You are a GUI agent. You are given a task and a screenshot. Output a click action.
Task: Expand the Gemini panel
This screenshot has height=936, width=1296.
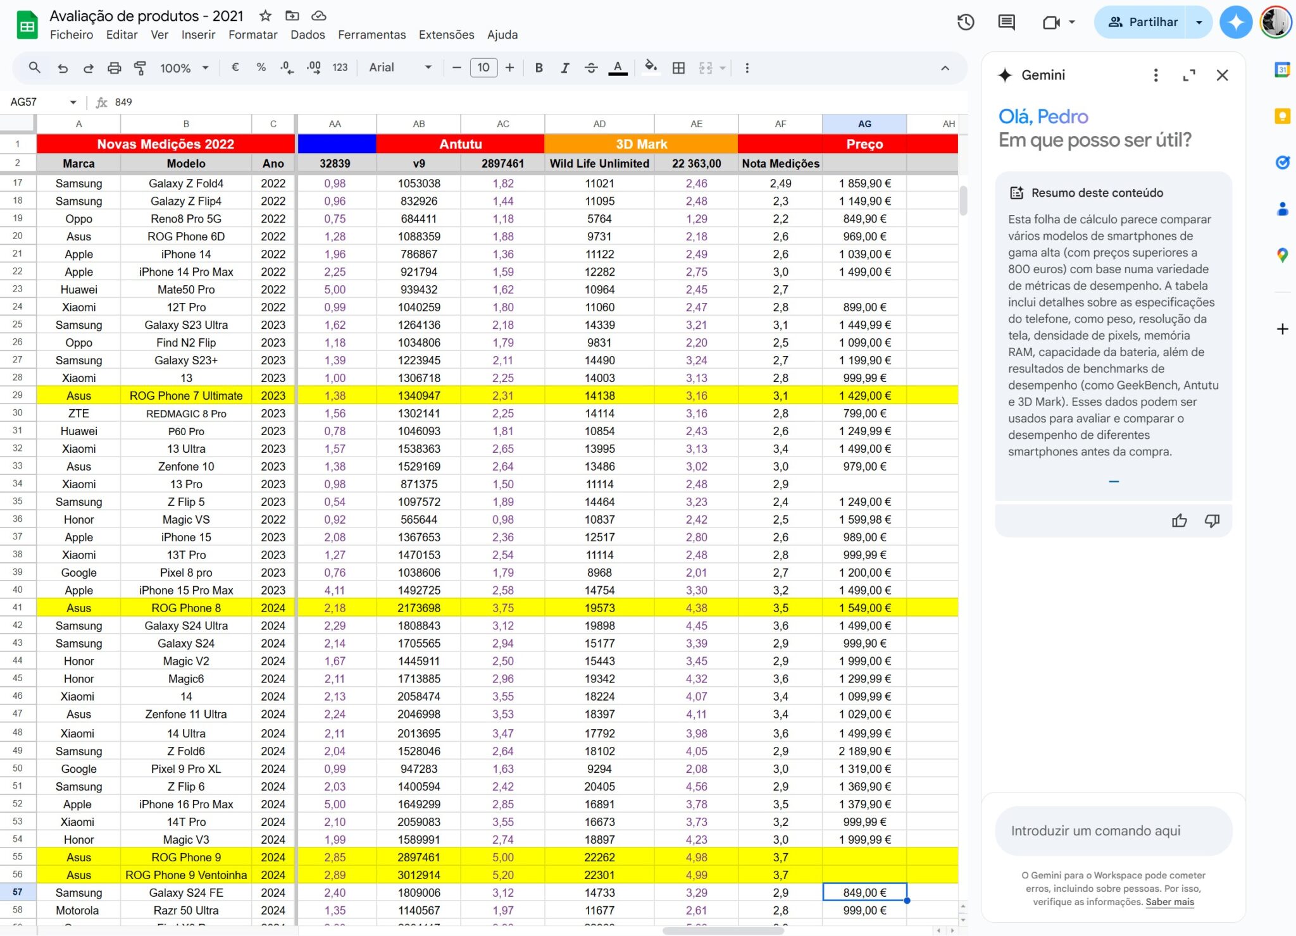[x=1189, y=75]
